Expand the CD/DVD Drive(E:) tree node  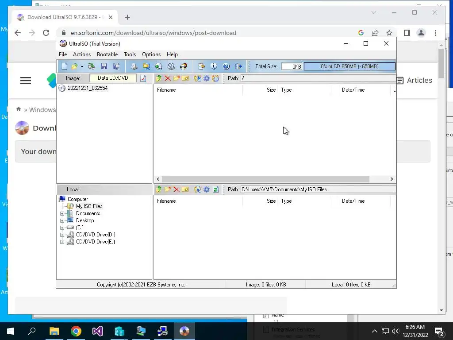[62, 242]
